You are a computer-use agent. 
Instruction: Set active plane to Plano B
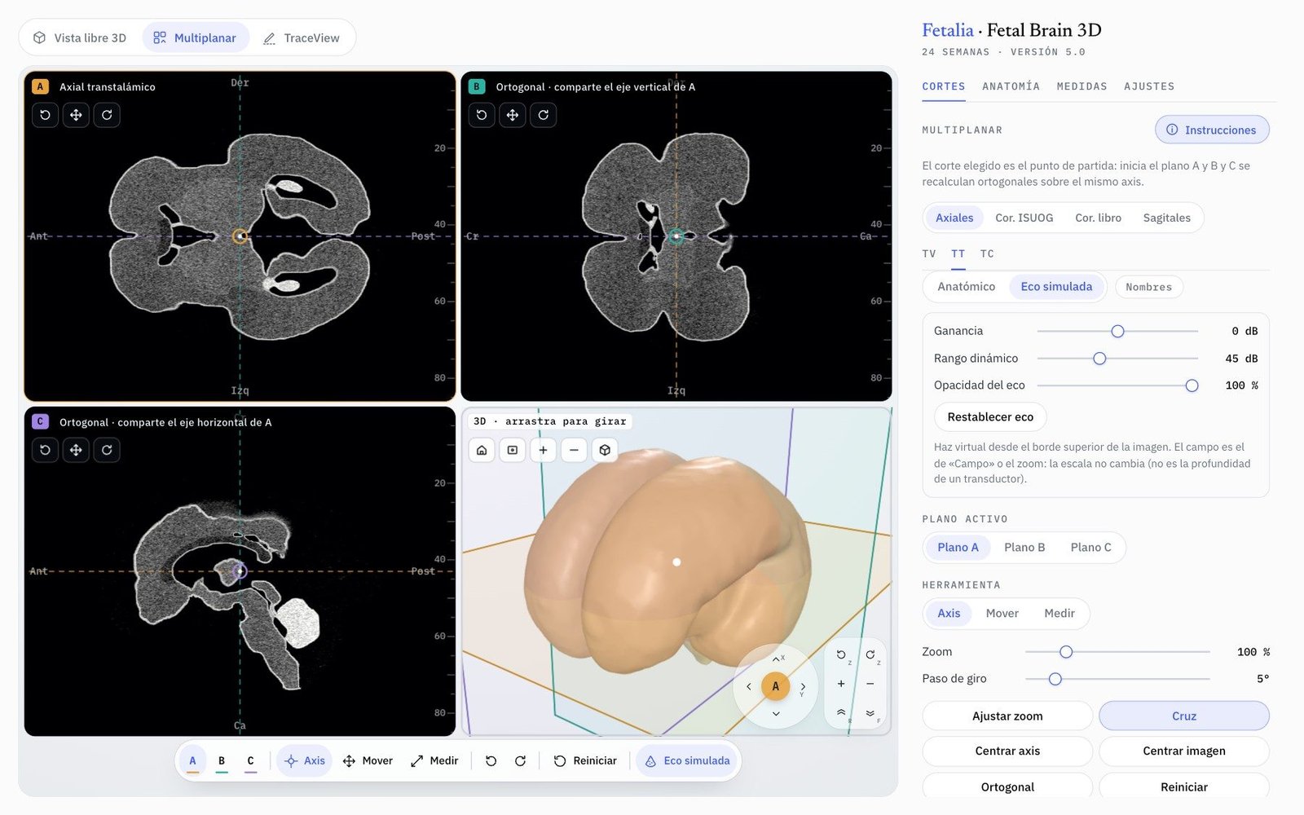(1024, 548)
